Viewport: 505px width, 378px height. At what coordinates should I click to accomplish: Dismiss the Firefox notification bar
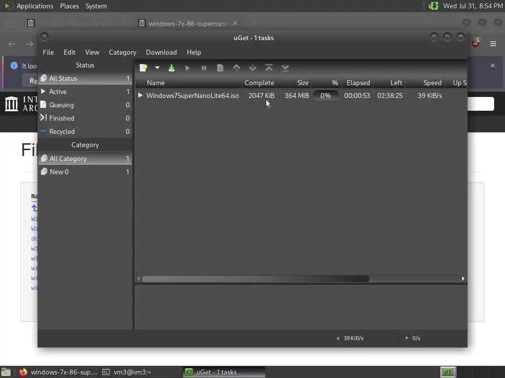tap(493, 65)
